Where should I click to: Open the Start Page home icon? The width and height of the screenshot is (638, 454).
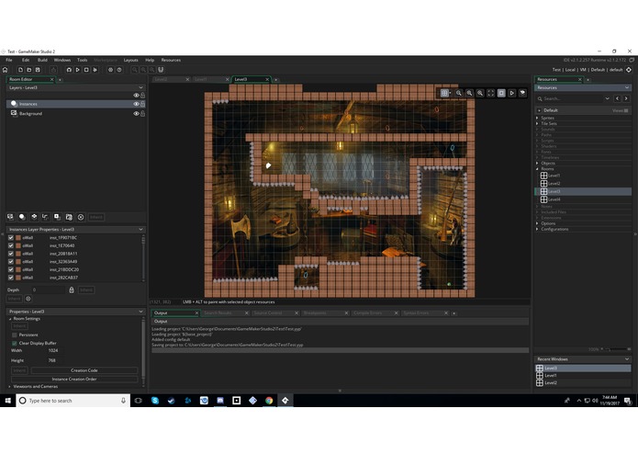pyautogui.click(x=5, y=70)
